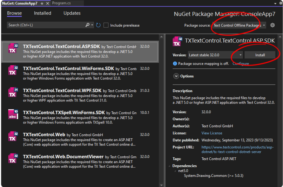Open the textcontrol.com Project URL link
The image size is (283, 187).
pyautogui.click(x=237, y=150)
